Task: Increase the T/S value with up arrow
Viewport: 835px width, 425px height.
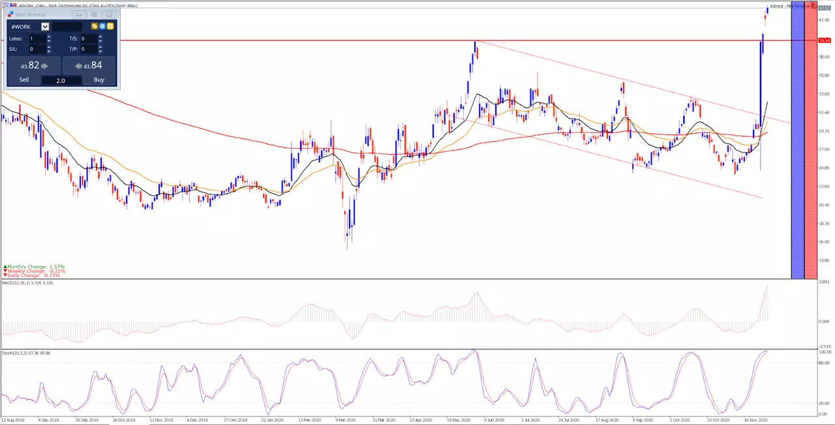Action: pos(100,37)
